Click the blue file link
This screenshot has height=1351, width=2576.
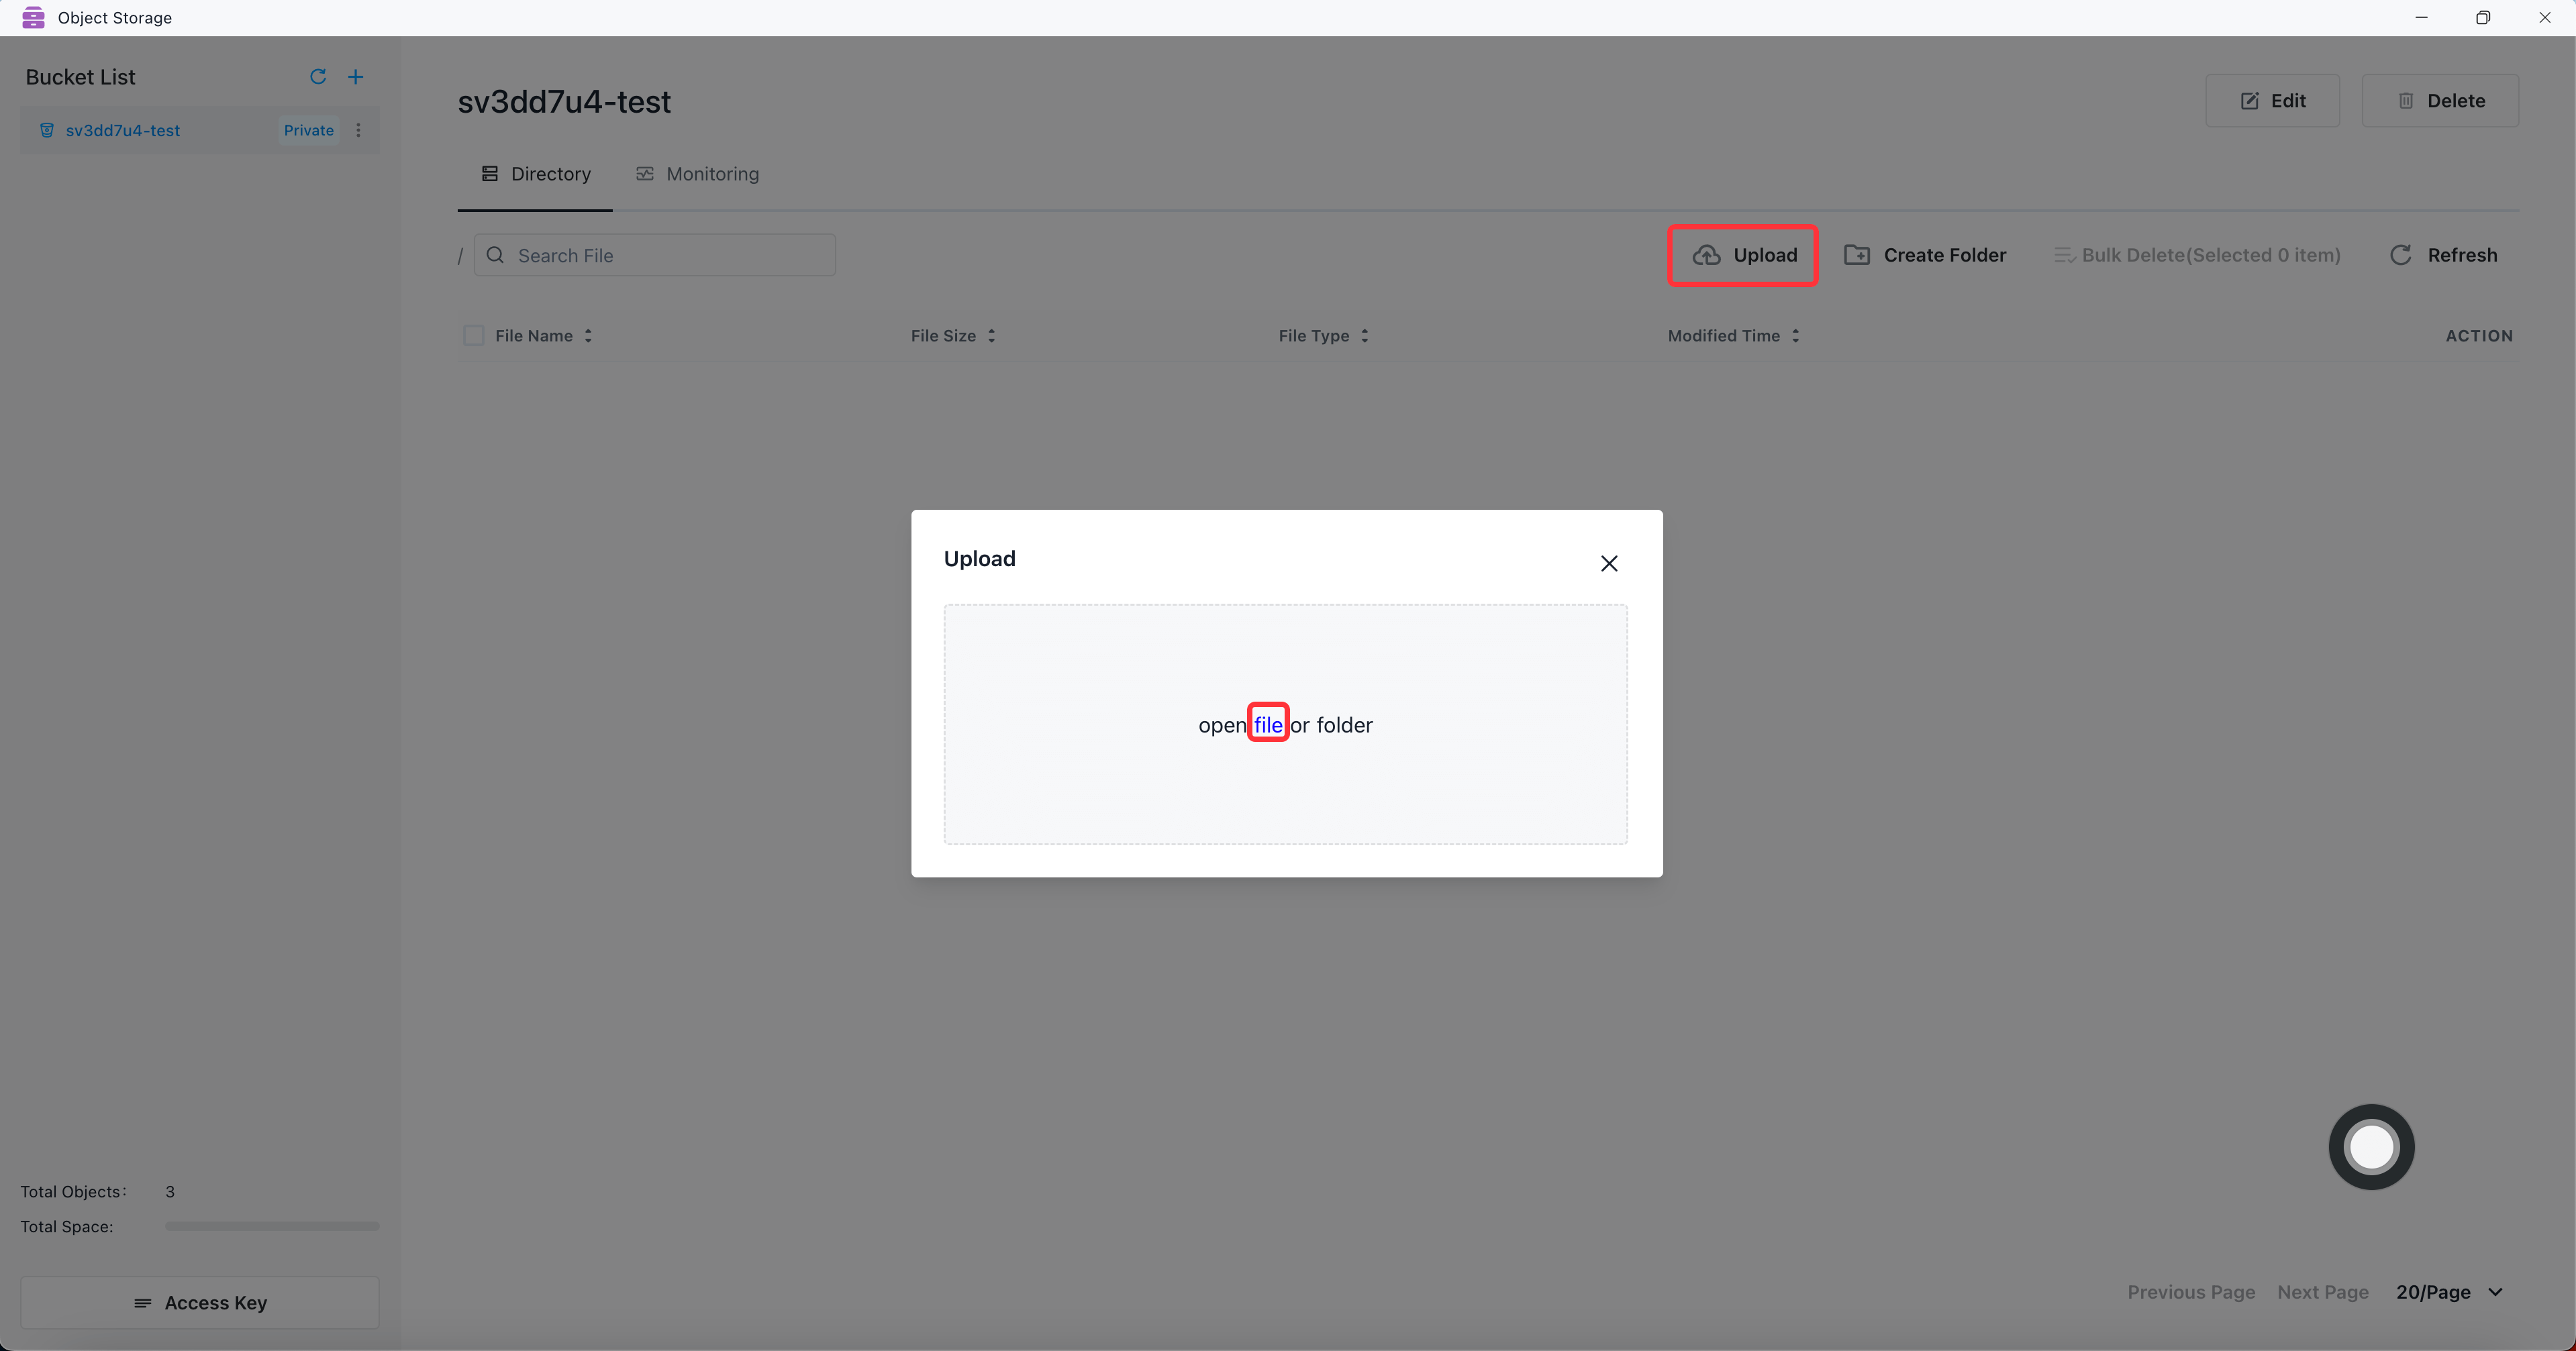pyautogui.click(x=1267, y=724)
